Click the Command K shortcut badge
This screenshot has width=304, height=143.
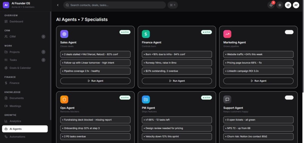[172, 5]
